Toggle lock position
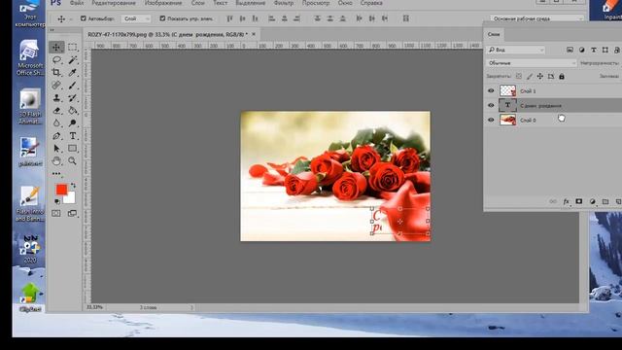This screenshot has height=350, width=622. pos(540,76)
